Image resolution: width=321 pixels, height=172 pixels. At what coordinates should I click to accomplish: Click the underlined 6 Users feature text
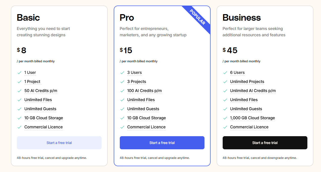click(x=237, y=73)
